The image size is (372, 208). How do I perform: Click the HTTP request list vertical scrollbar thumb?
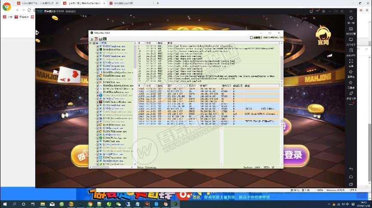tap(282, 67)
